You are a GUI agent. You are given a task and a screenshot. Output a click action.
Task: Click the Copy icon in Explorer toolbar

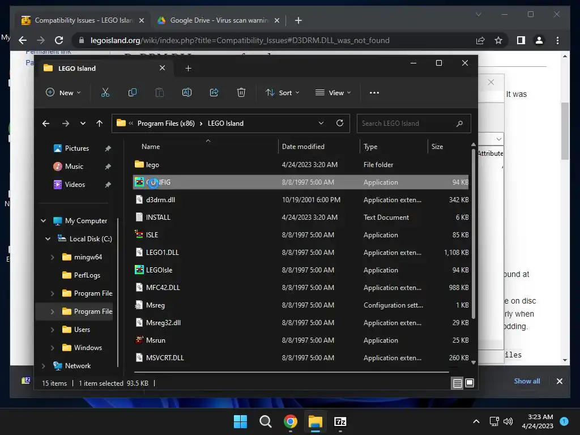coord(132,92)
